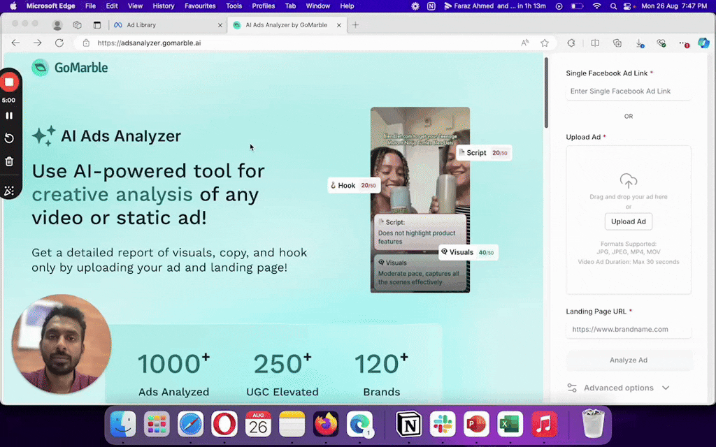Reload the page with the refresh icon
716x447 pixels.
coord(59,43)
